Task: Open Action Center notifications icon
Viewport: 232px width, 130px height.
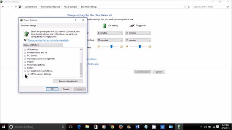Action: click(217, 127)
